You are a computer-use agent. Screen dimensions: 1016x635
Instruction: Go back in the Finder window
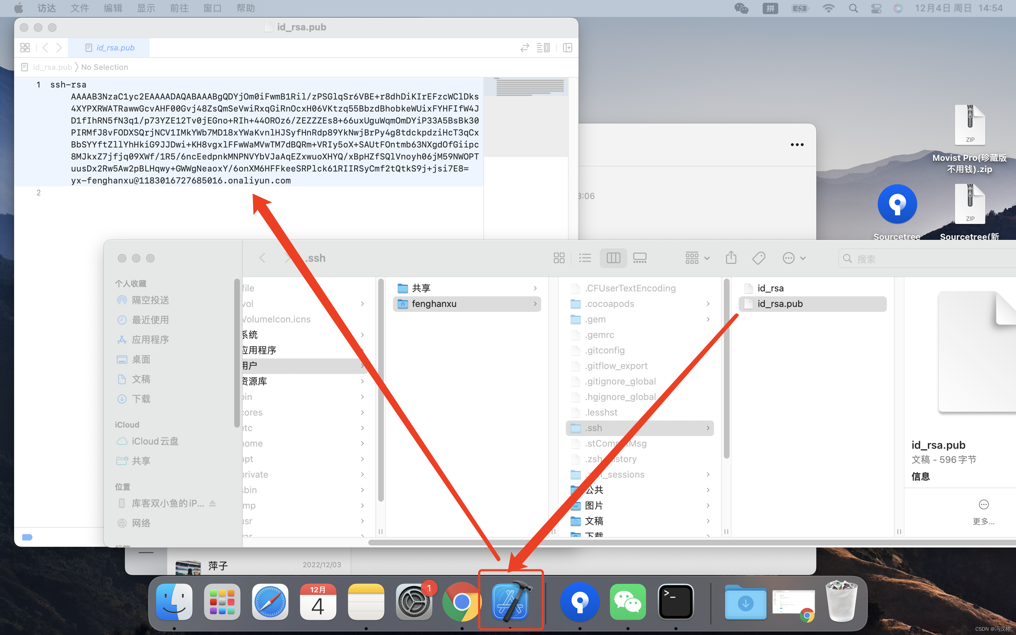[262, 258]
